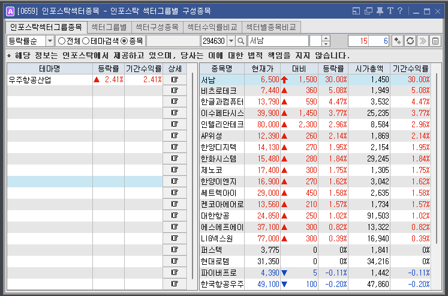Select the 현대로템 stock row
Image resolution: width=448 pixels, height=296 pixels.
click(x=315, y=261)
